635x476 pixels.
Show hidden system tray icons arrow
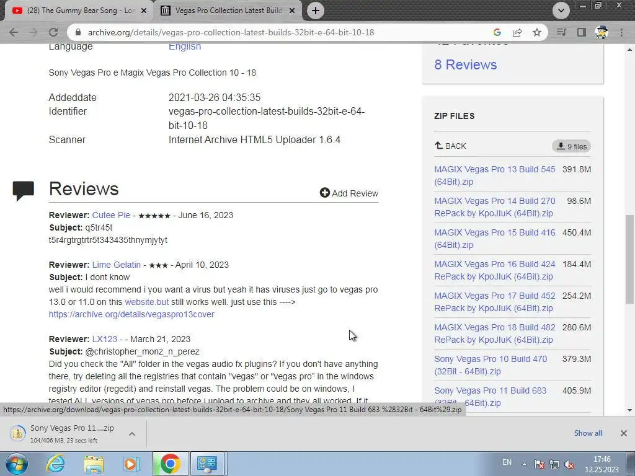coord(524,464)
